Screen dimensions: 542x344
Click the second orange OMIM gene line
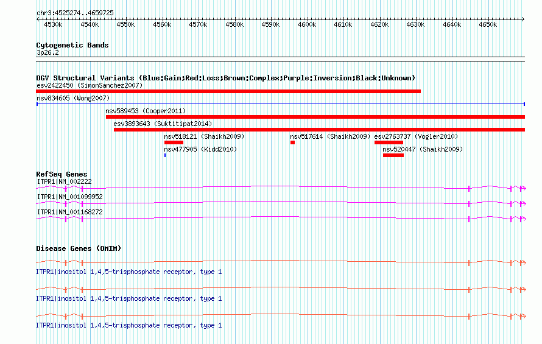click(281, 289)
